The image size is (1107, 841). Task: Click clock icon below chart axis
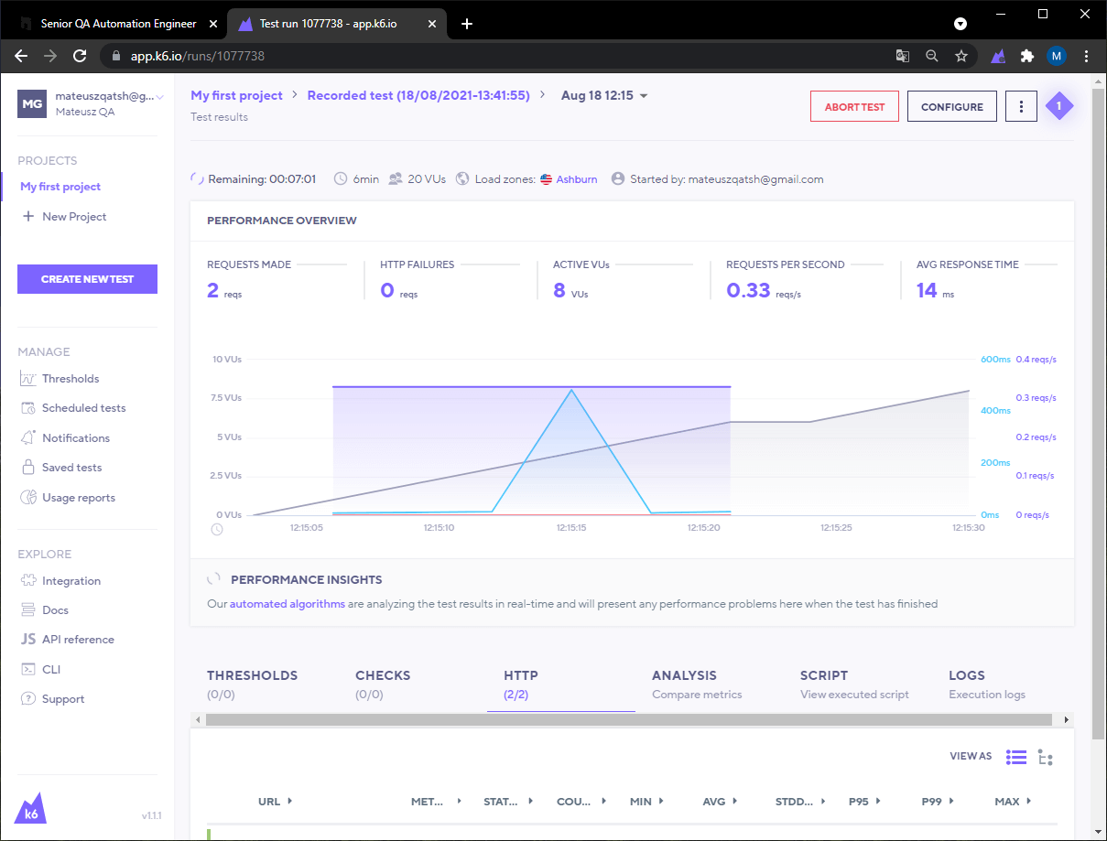217,528
